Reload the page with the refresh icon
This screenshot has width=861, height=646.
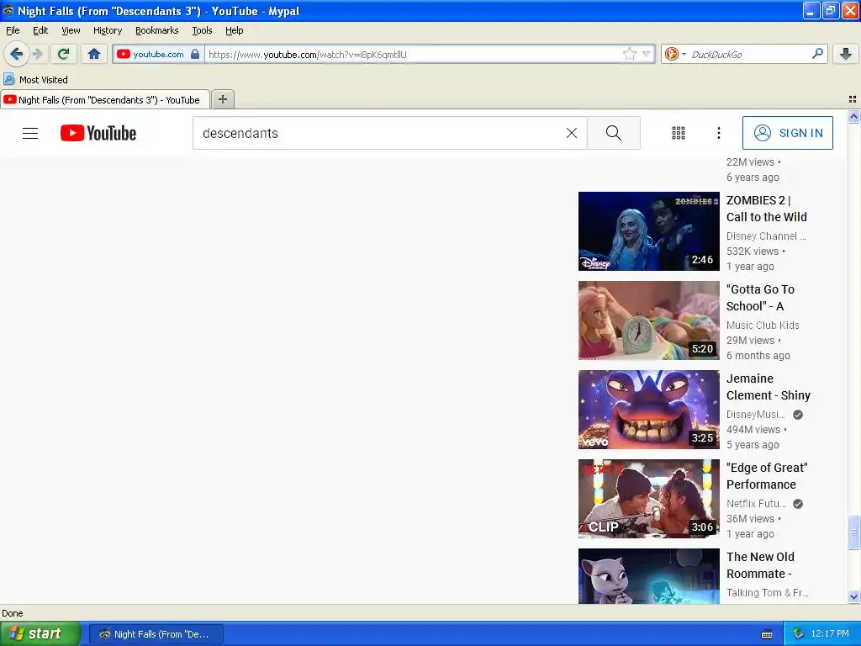(64, 54)
